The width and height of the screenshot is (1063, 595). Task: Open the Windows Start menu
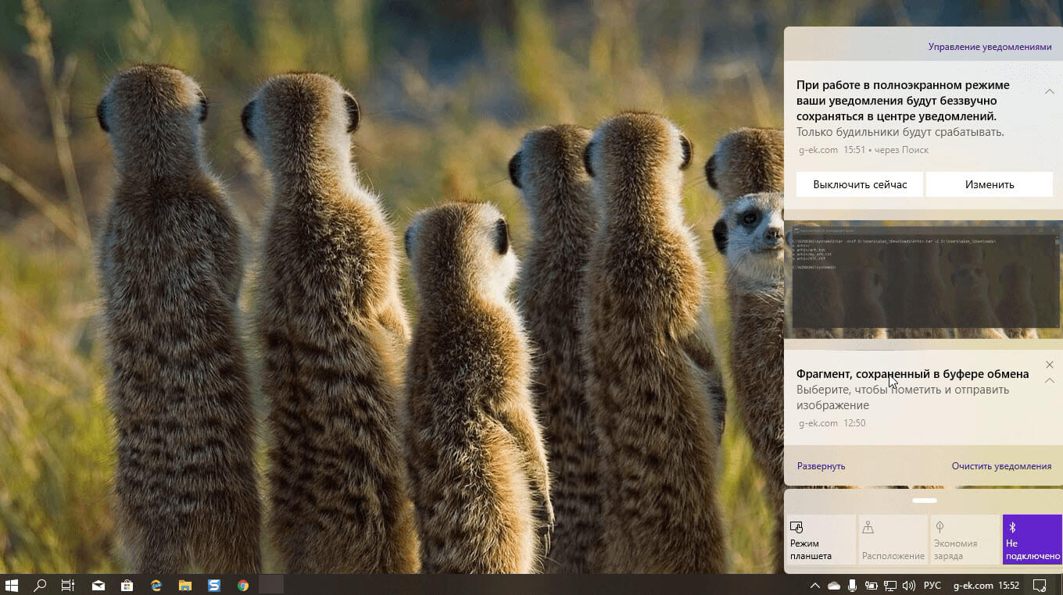[12, 585]
